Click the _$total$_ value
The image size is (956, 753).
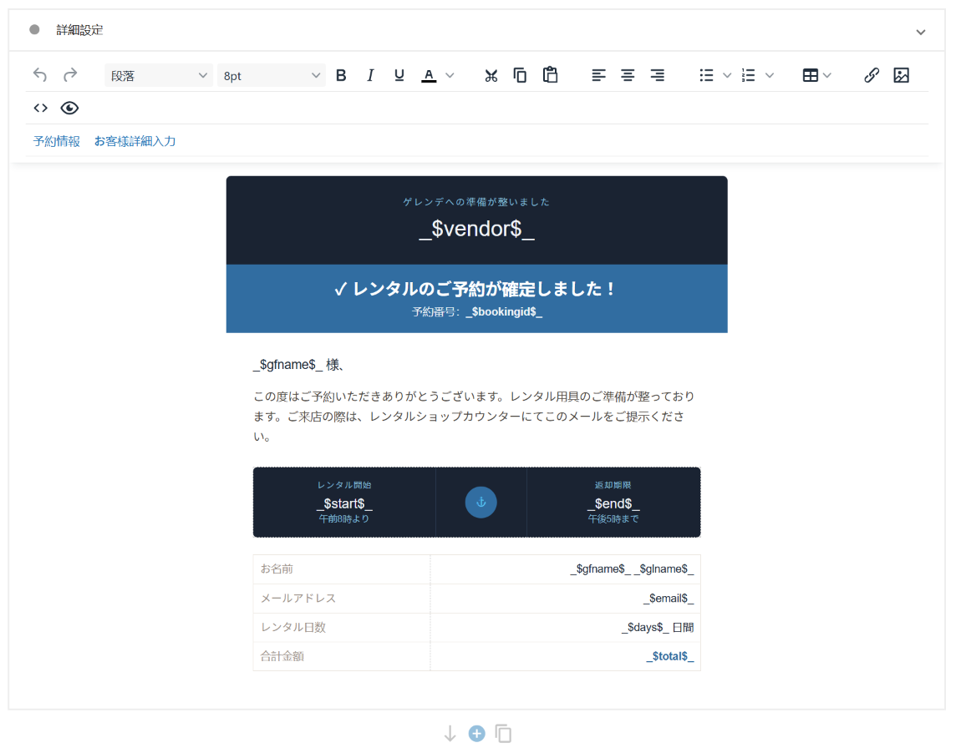click(x=669, y=656)
